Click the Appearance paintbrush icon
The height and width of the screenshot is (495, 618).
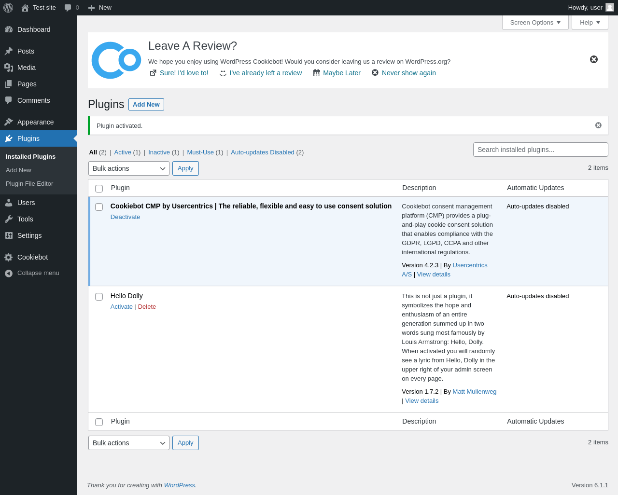9,122
